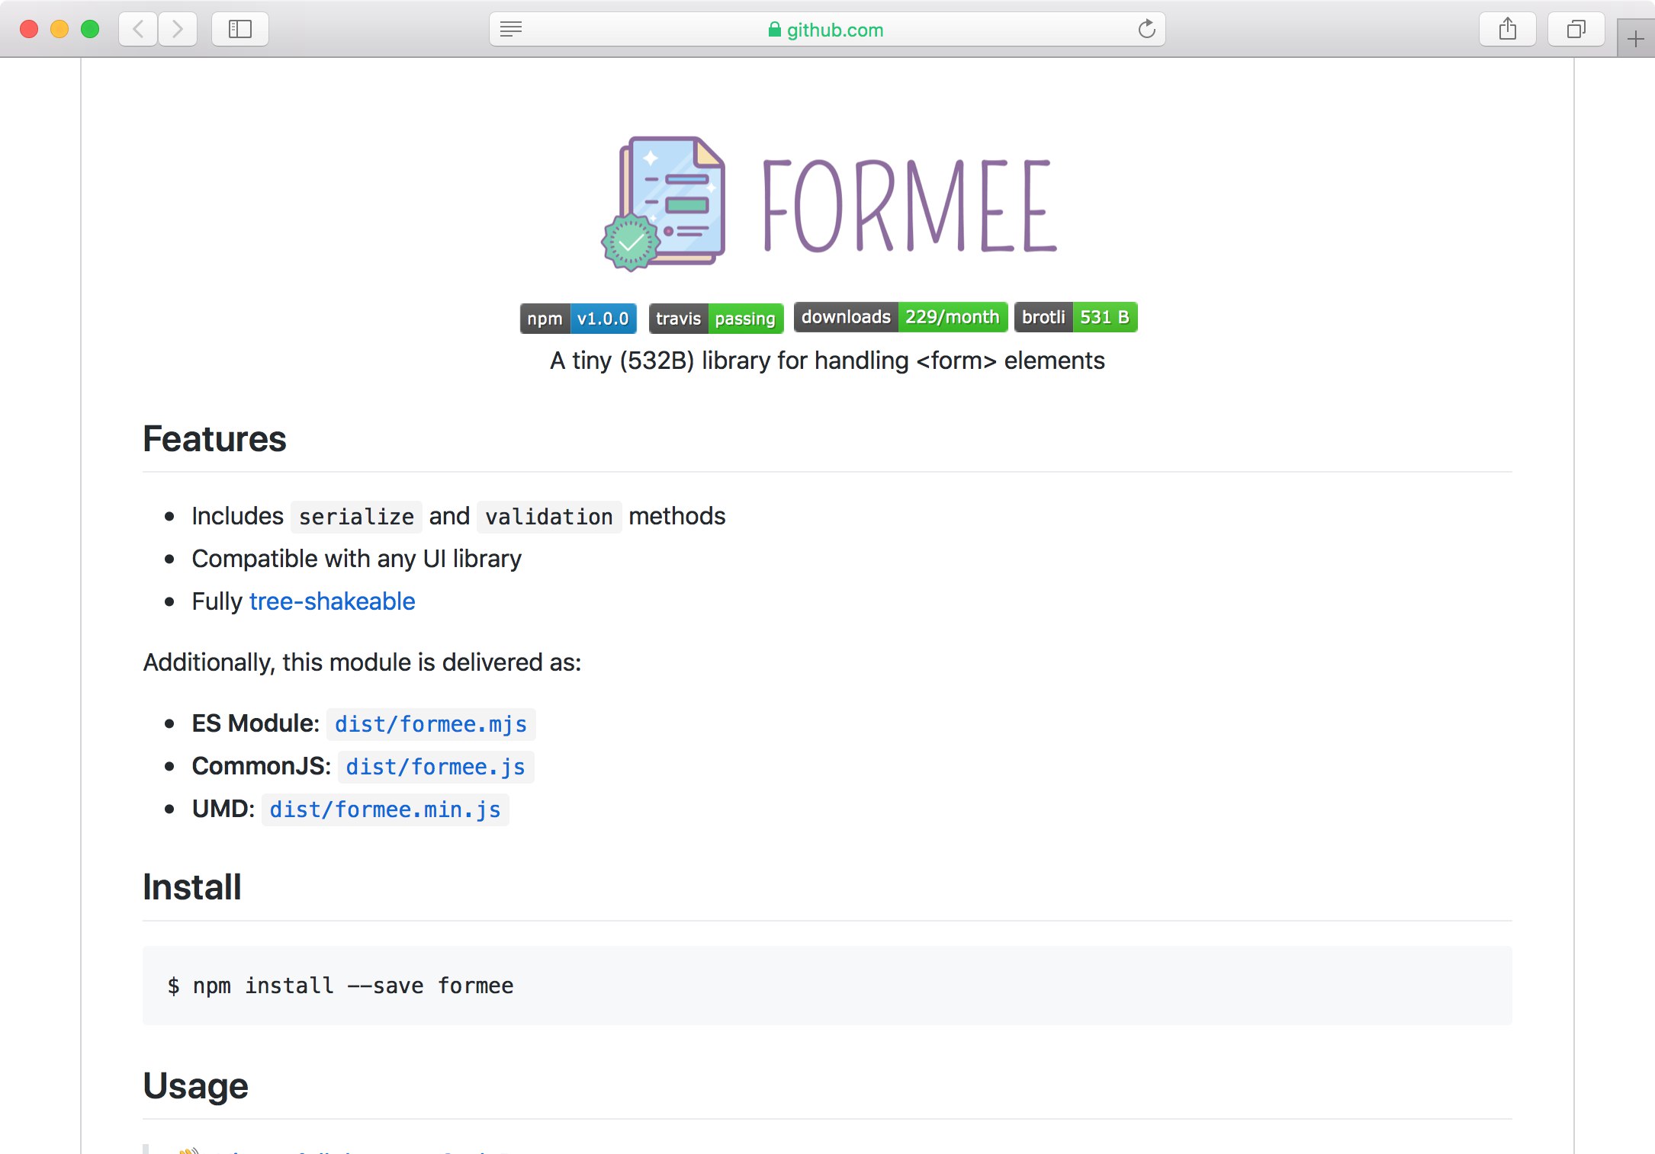
Task: Click the Features heading
Action: coord(214,439)
